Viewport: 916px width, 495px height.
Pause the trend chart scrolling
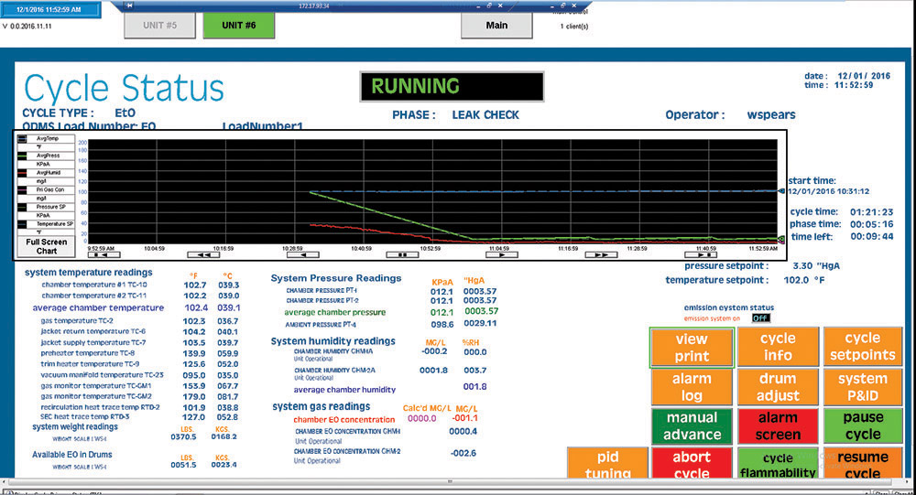click(x=401, y=255)
